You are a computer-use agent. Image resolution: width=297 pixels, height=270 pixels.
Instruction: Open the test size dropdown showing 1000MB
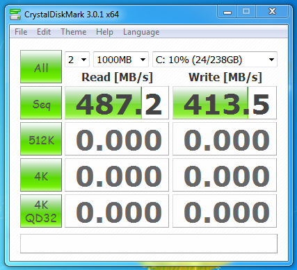(121, 60)
